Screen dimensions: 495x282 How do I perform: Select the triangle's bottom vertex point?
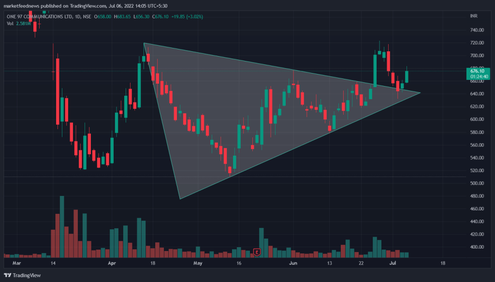point(180,199)
